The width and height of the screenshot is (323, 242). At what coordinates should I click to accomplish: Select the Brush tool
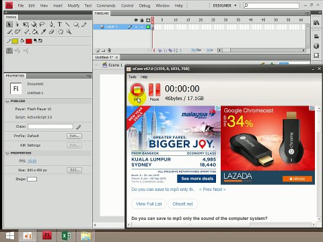[9, 32]
